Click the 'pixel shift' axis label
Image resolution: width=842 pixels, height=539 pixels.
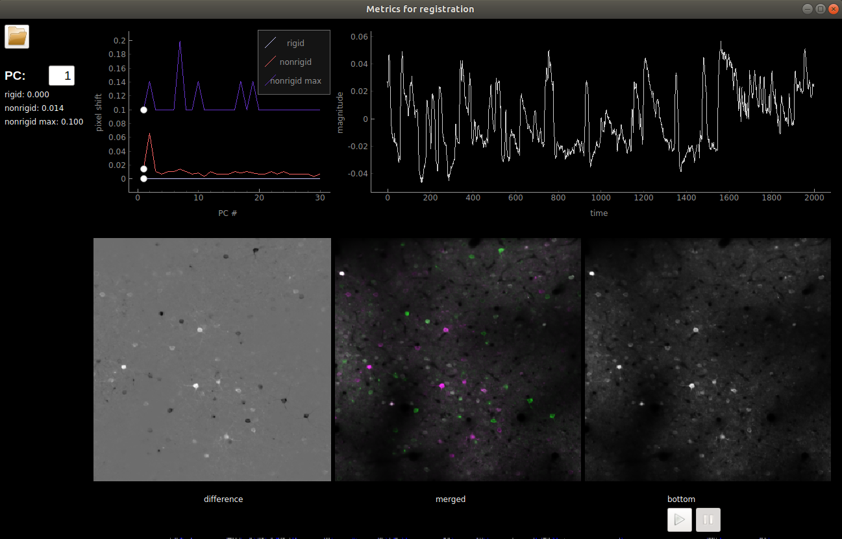click(x=99, y=112)
